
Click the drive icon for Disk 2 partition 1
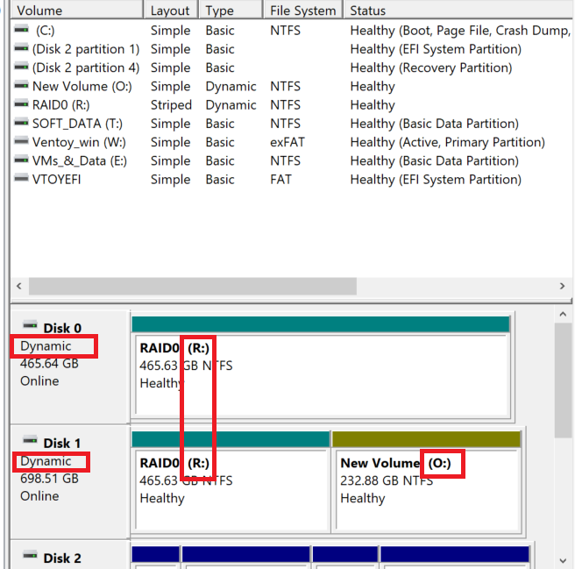point(21,48)
